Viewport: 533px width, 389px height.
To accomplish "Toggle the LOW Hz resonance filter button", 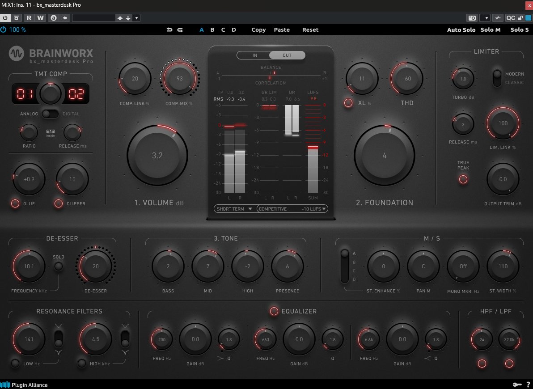I will pyautogui.click(x=15, y=363).
